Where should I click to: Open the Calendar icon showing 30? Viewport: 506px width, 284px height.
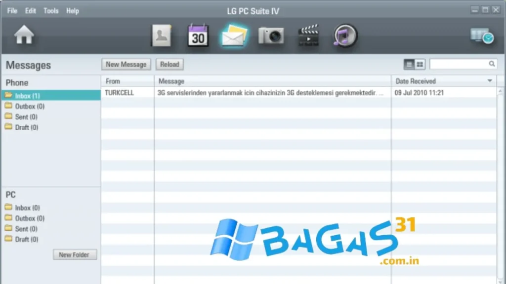point(198,36)
